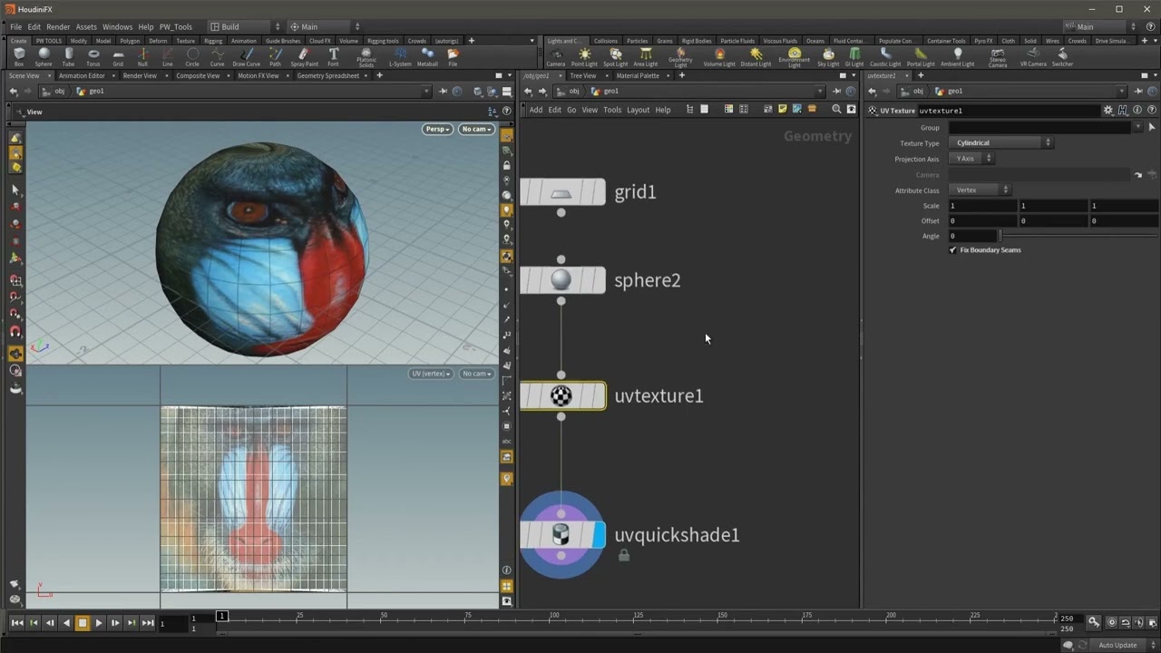Open parameter gear menu for uvtexture1

click(1107, 111)
